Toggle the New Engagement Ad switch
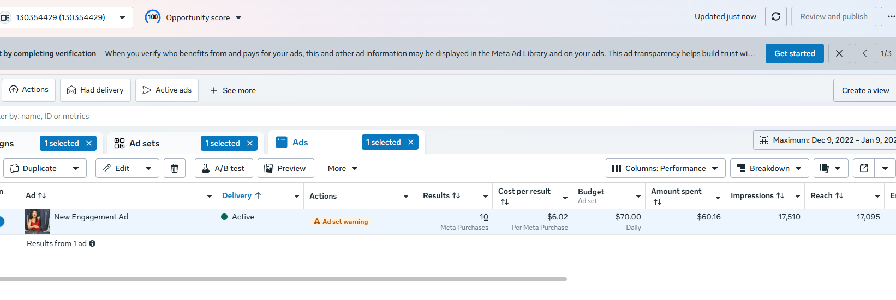 2,222
